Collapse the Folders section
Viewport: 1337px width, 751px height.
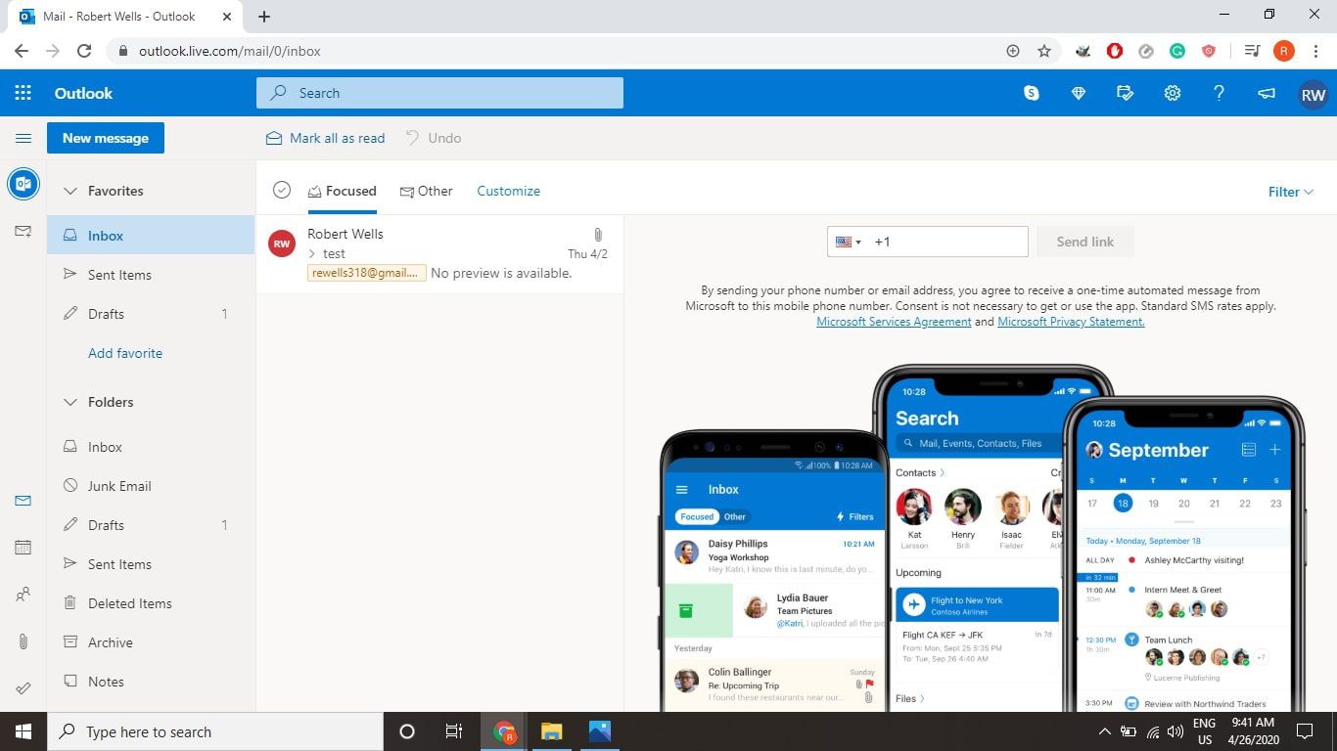[x=70, y=402]
